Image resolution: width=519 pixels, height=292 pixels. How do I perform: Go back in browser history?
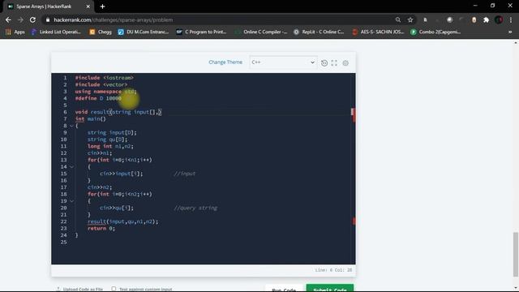point(8,19)
